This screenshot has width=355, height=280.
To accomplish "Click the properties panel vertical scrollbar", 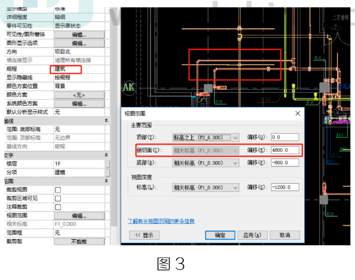I will pyautogui.click(x=114, y=118).
